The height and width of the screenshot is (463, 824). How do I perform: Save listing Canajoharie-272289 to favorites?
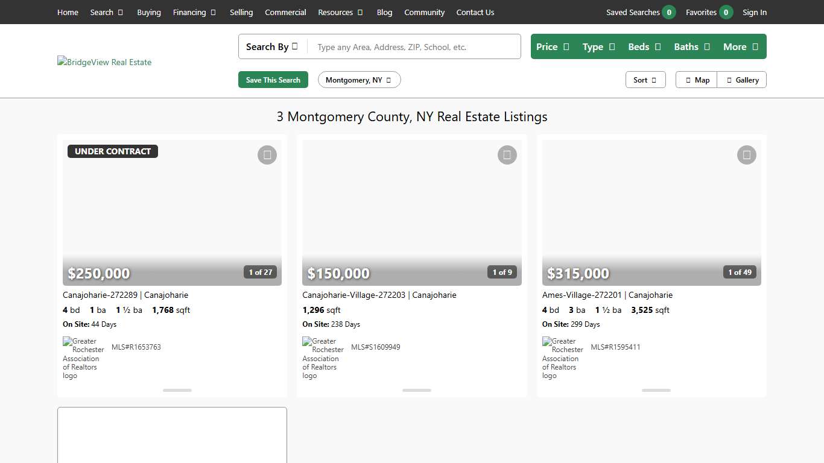coord(267,155)
